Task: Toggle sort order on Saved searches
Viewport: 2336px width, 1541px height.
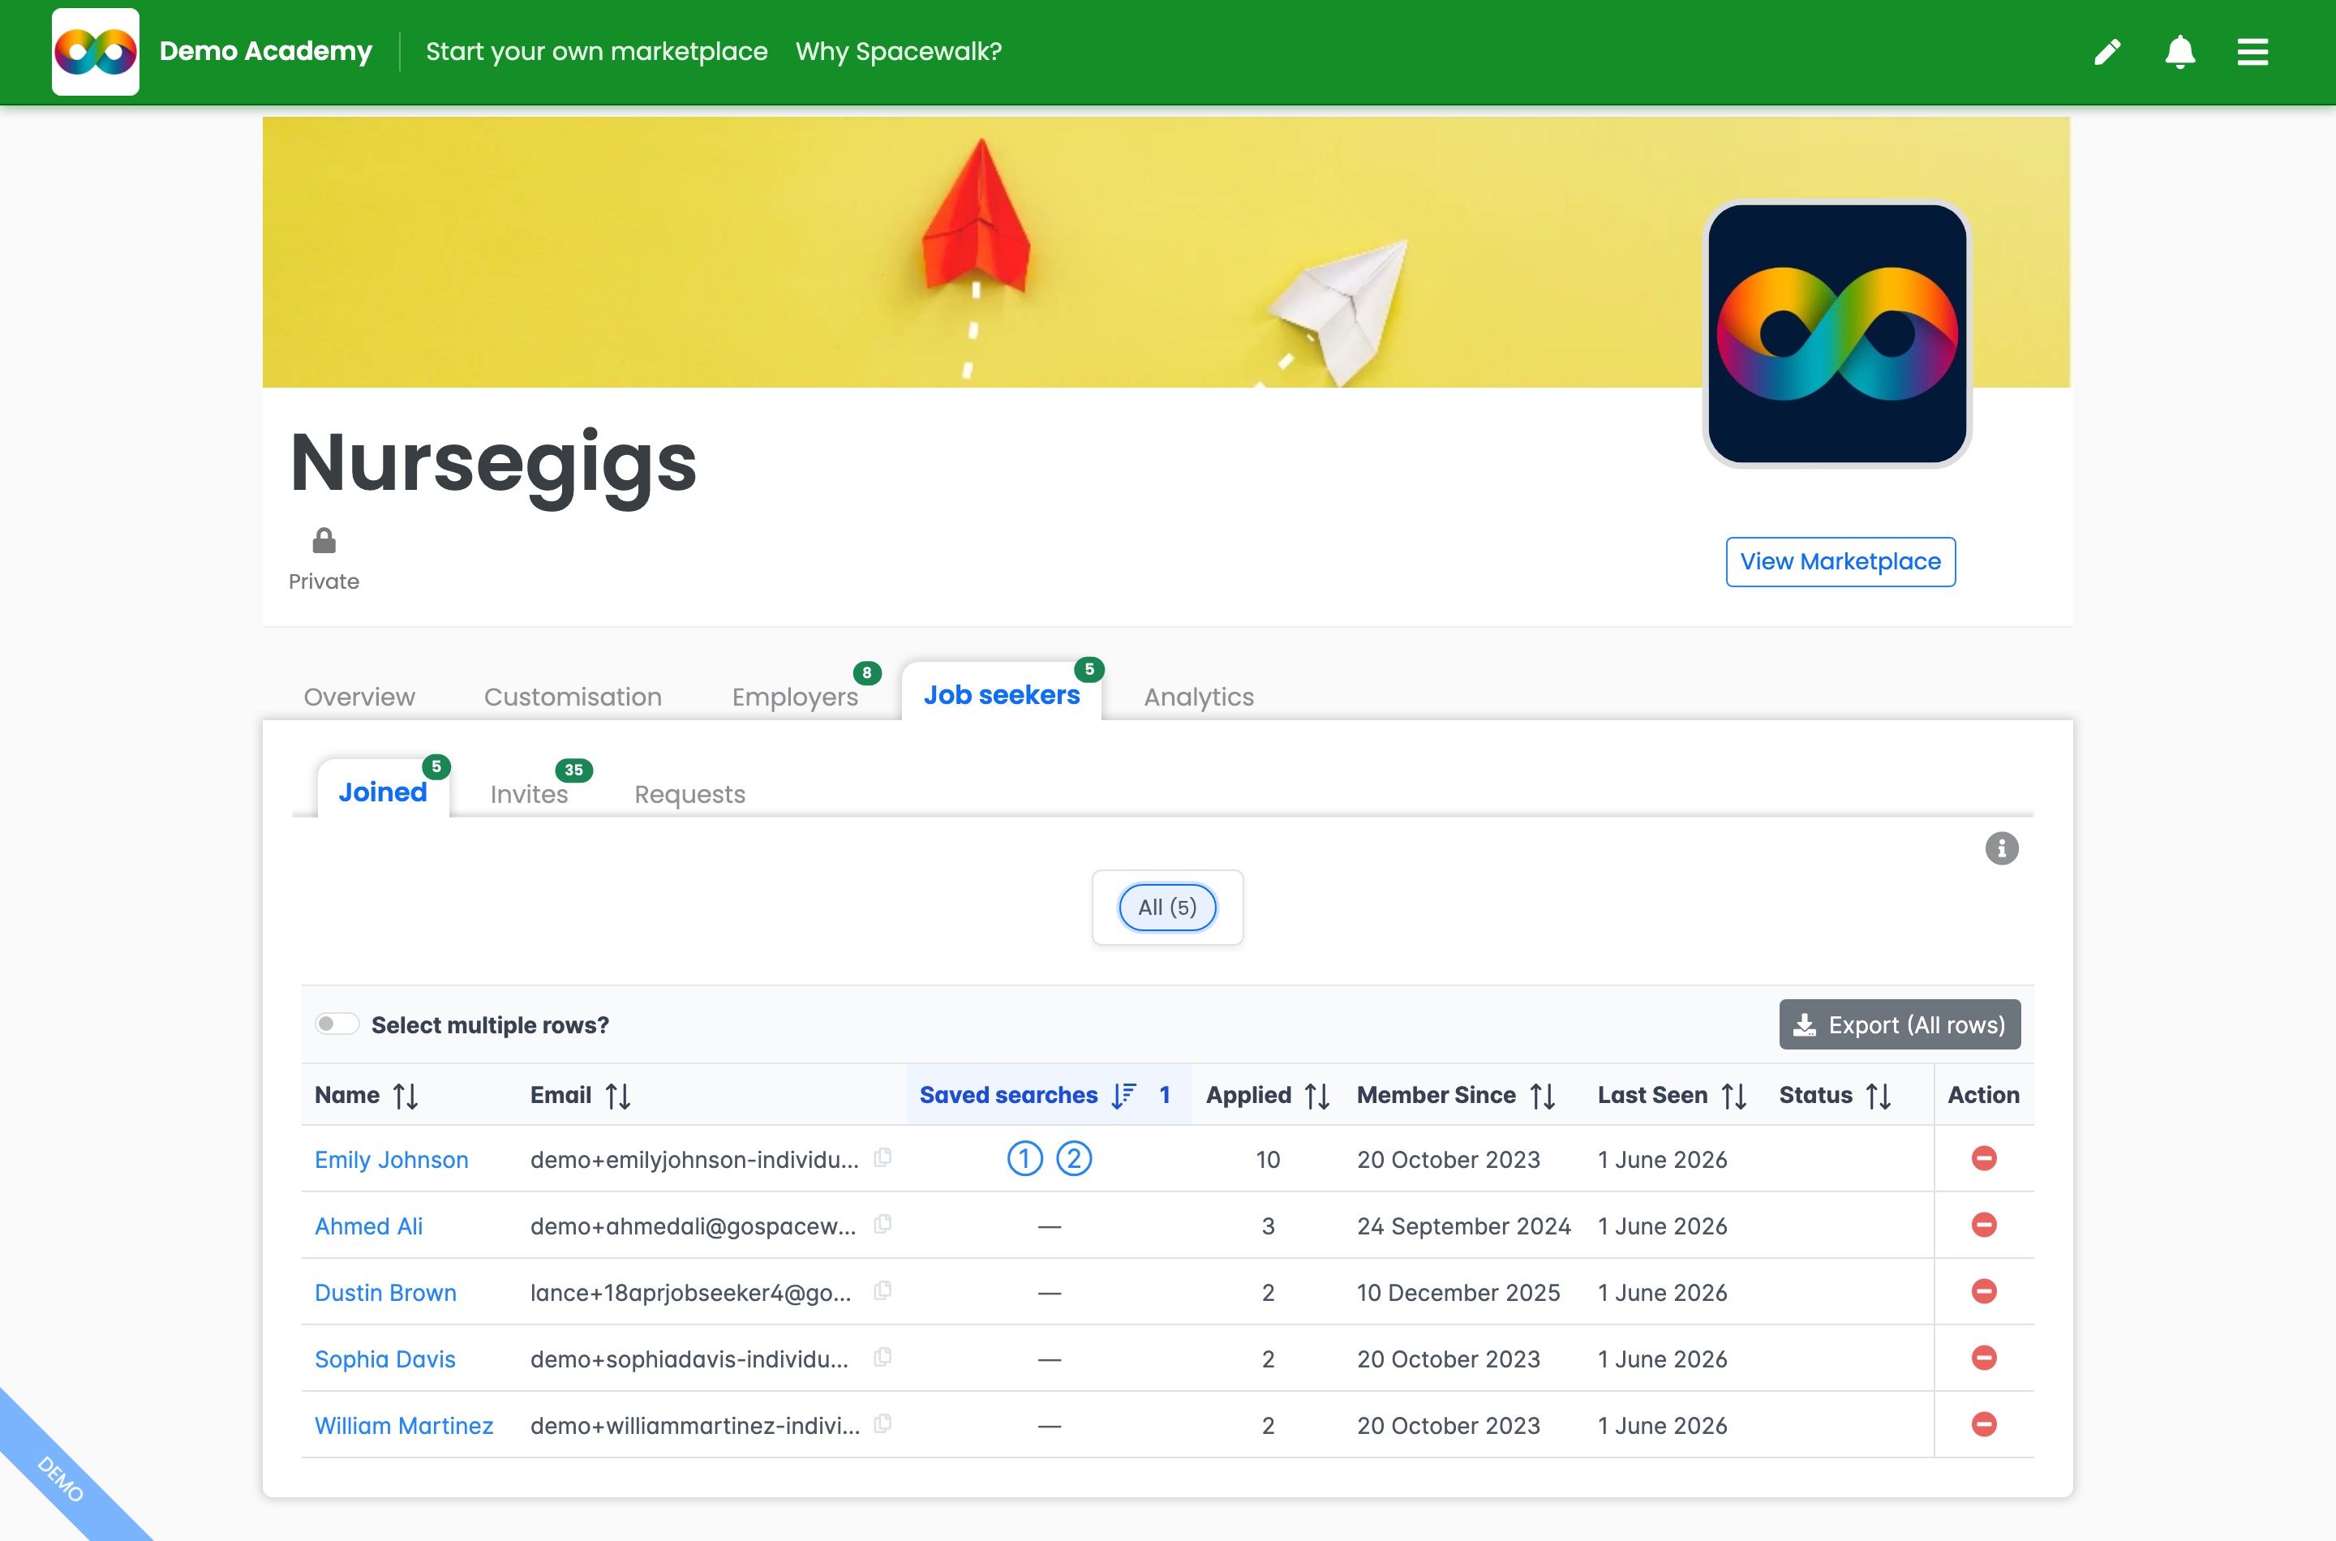Action: (1046, 1095)
